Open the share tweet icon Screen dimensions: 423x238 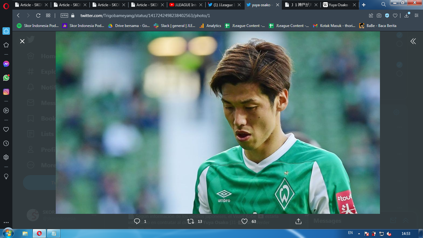[299, 221]
